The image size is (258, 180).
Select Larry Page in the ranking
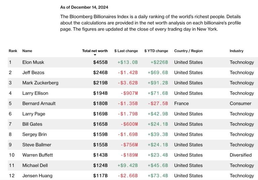click(34, 114)
